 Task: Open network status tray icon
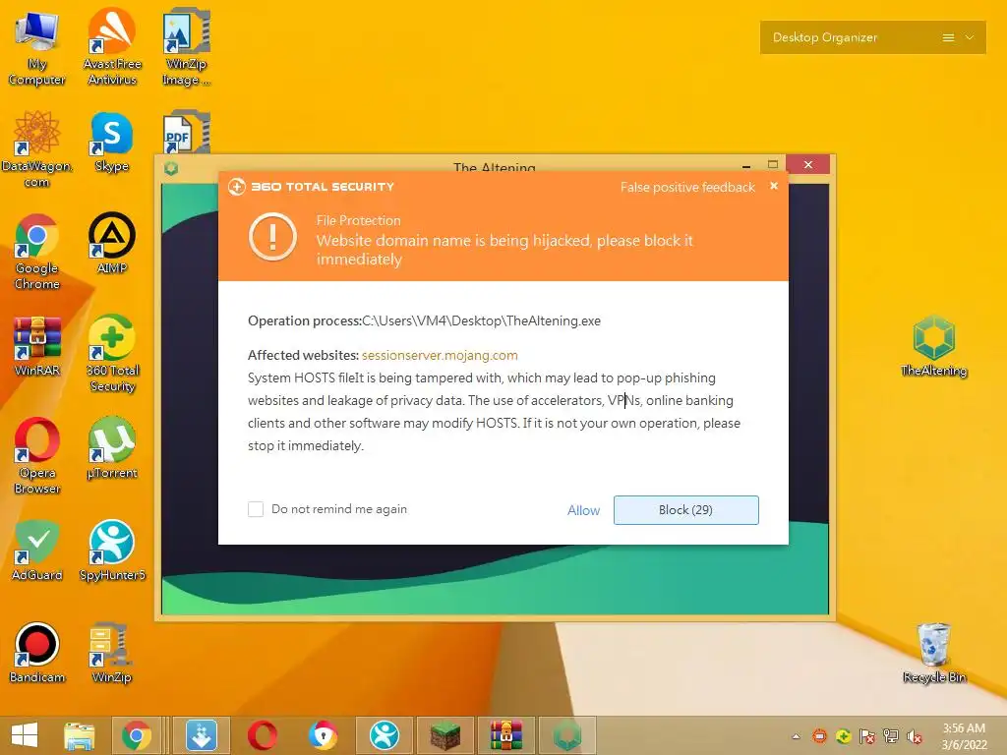(x=891, y=736)
